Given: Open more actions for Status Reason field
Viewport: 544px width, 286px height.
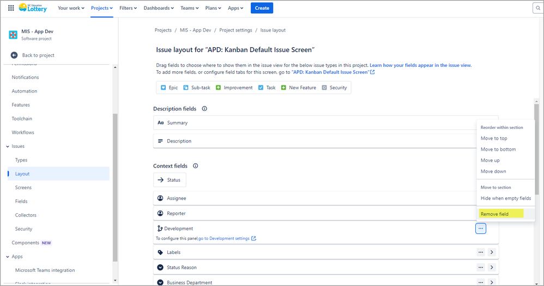Looking at the screenshot, I should point(480,268).
